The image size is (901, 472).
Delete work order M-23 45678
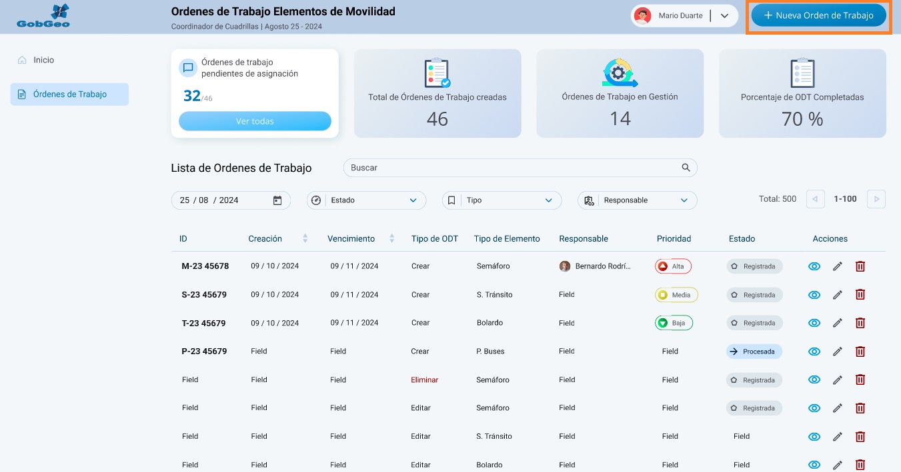860,266
